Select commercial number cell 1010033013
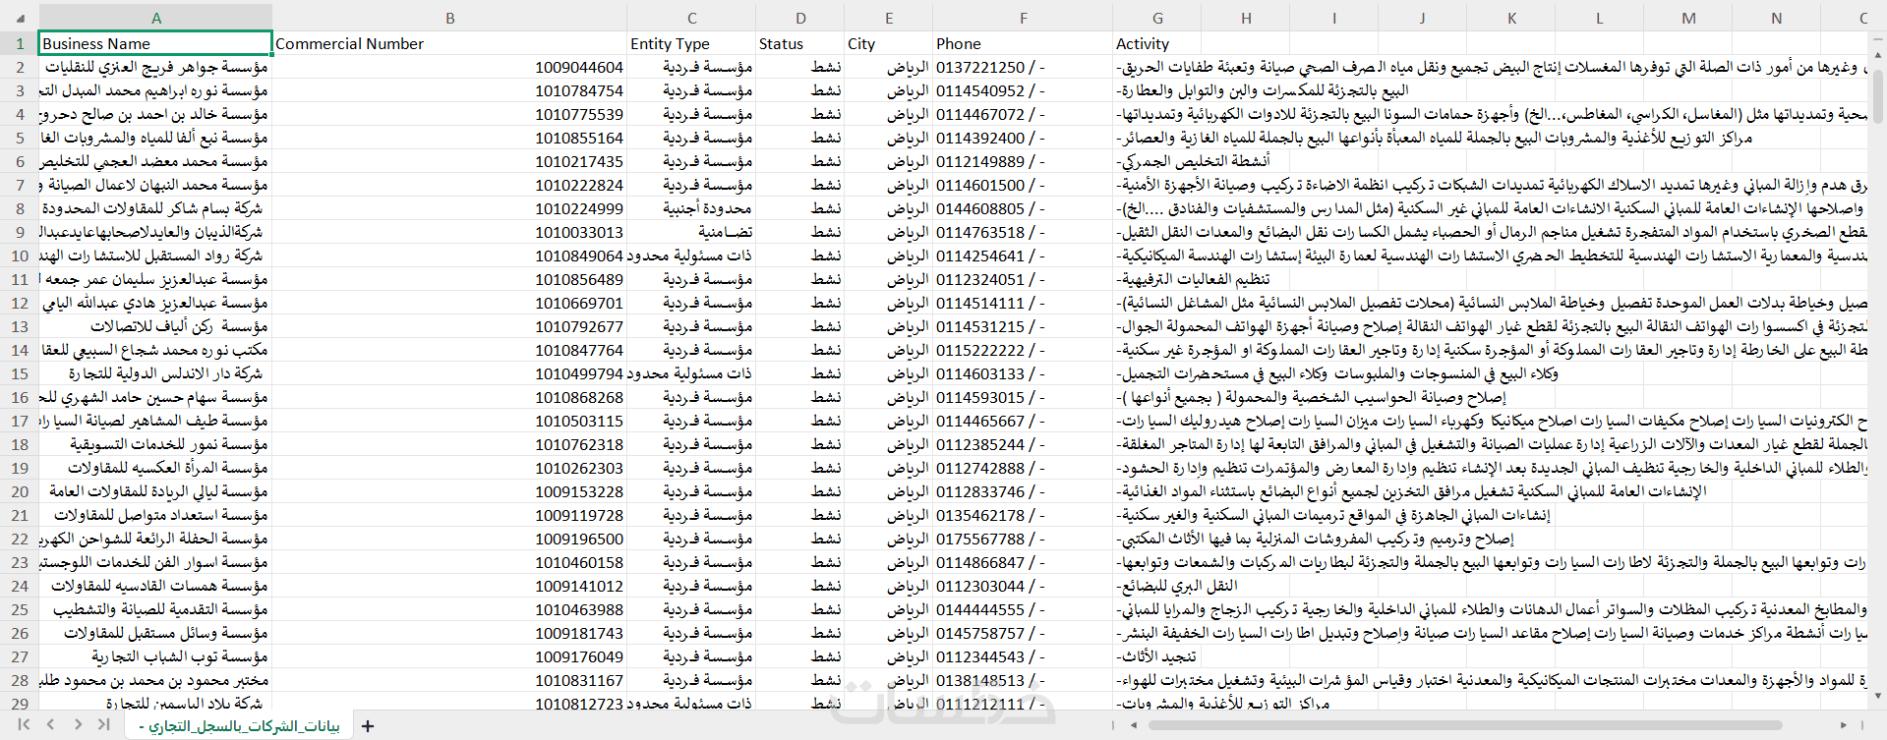This screenshot has width=1887, height=740. [450, 232]
